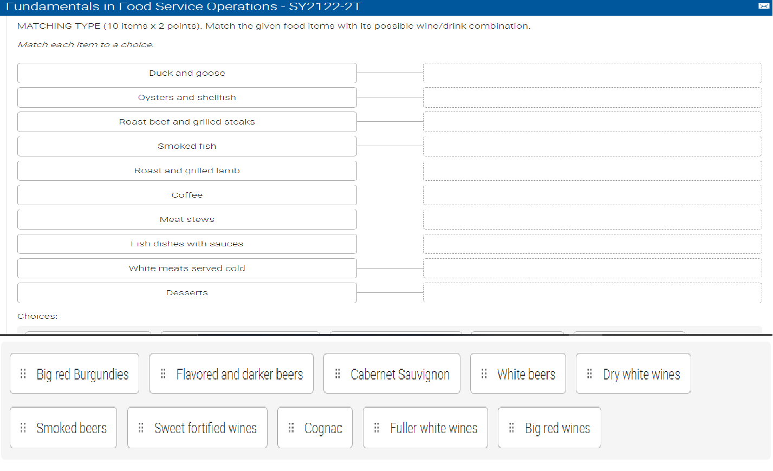Select the Coffee item
The height and width of the screenshot is (471, 773).
[x=187, y=195]
